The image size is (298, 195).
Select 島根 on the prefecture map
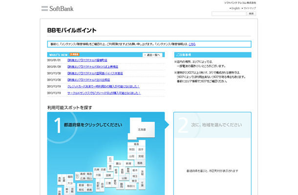[x=83, y=174]
